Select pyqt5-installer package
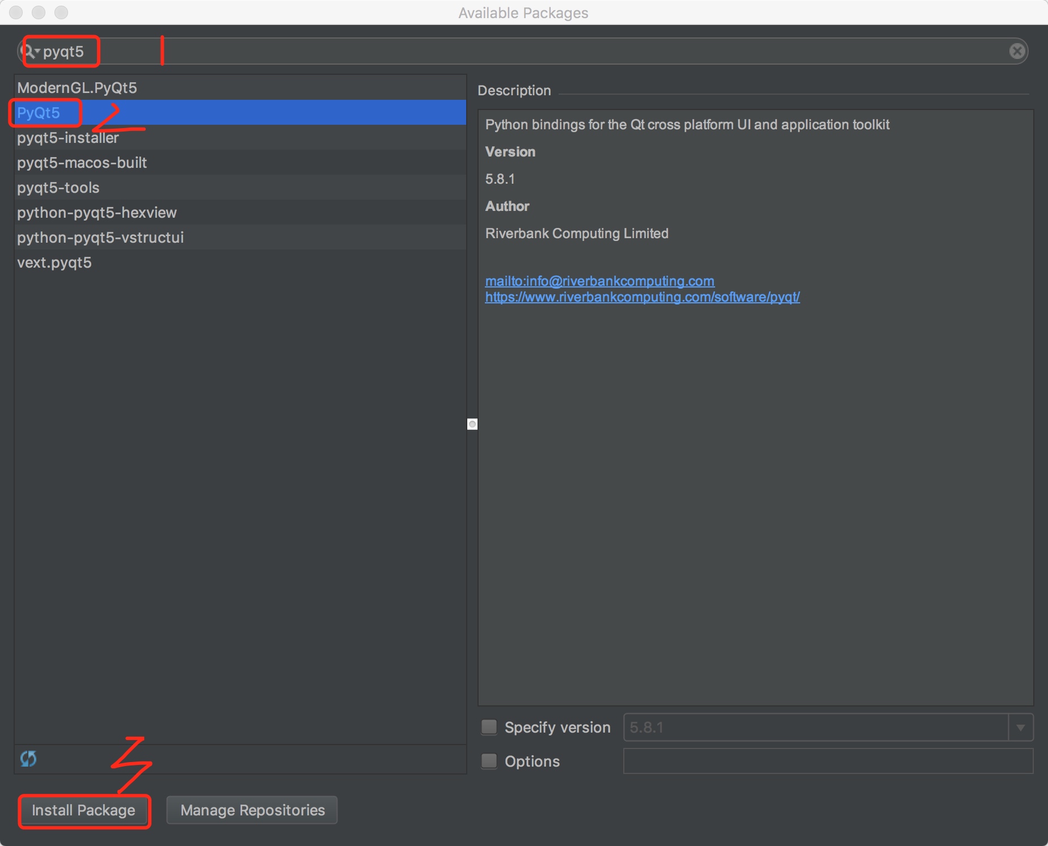This screenshot has width=1048, height=846. [x=240, y=138]
